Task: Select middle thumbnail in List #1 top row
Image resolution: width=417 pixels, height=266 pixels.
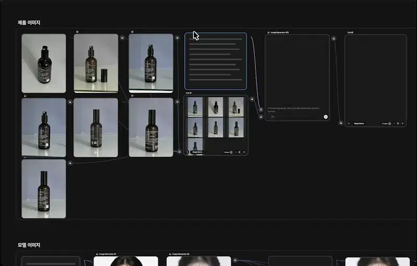Action: [215, 107]
